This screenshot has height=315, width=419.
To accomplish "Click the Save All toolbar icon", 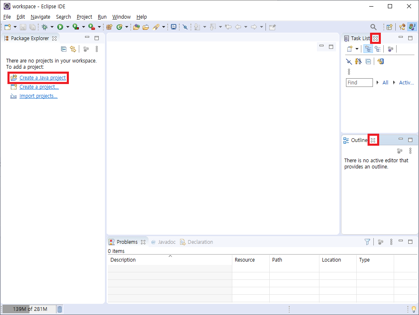I will tap(32, 27).
